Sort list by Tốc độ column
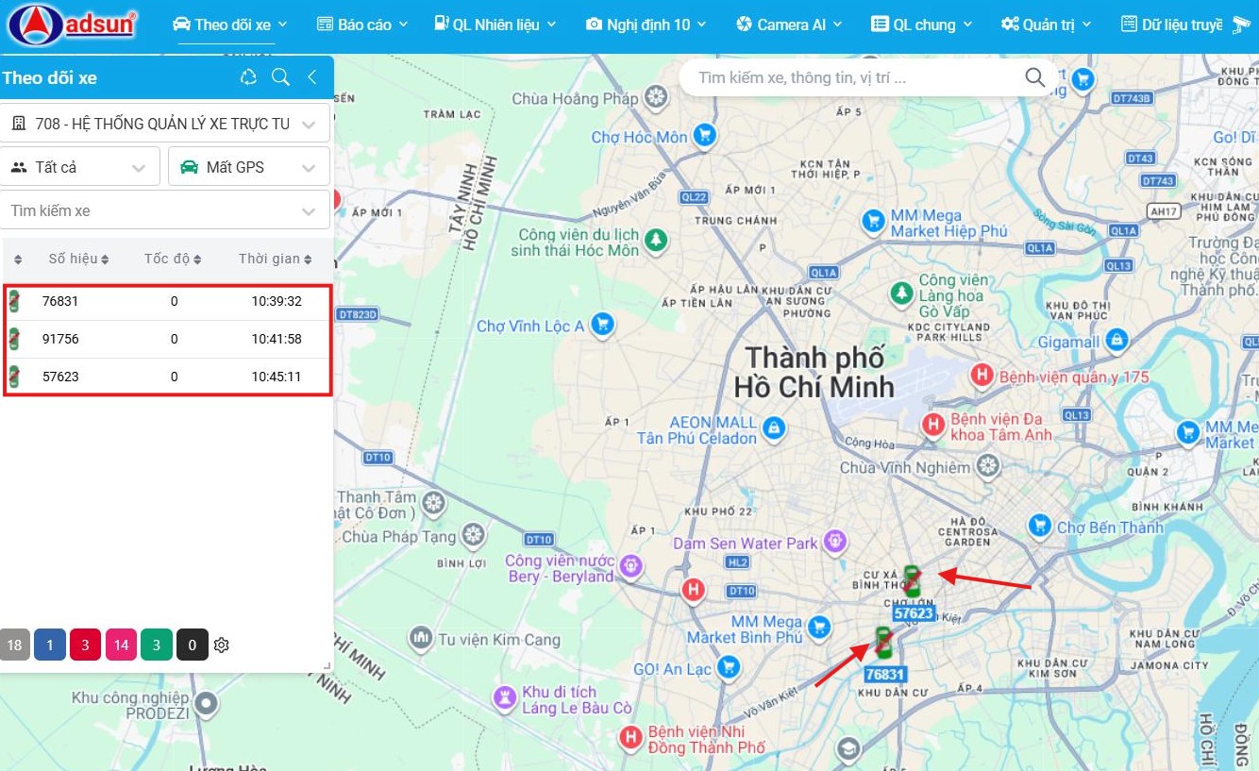This screenshot has height=771, width=1259. click(x=173, y=259)
